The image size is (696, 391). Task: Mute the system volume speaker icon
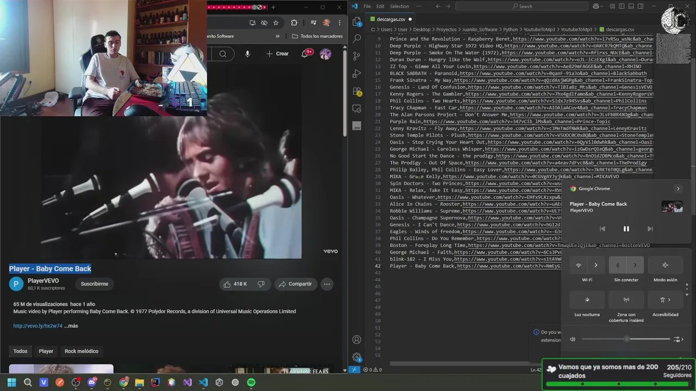pyautogui.click(x=573, y=339)
